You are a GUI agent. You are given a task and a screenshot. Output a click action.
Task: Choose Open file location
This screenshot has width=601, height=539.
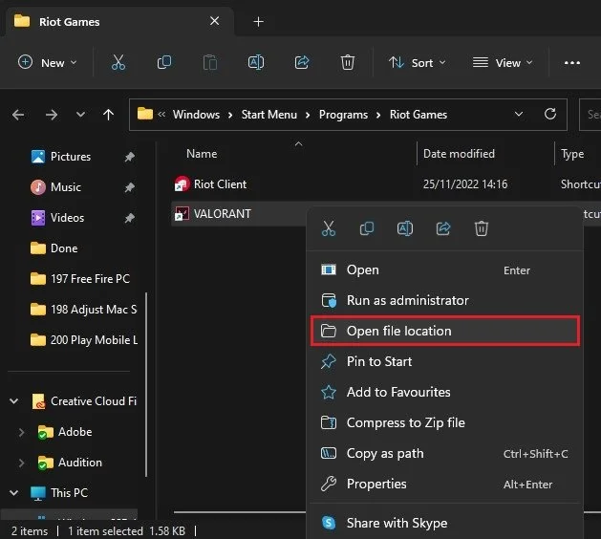click(x=445, y=331)
